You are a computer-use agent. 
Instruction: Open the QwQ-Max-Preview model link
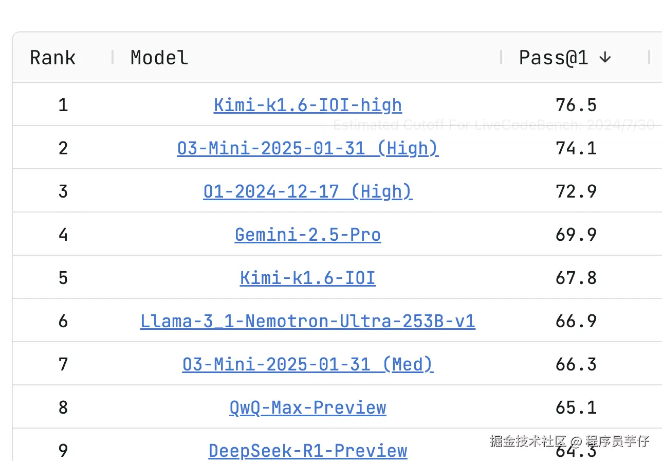[308, 407]
